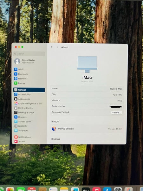The image size is (143, 191).
Task: Click the iMac illustration image
Action: click(87, 64)
